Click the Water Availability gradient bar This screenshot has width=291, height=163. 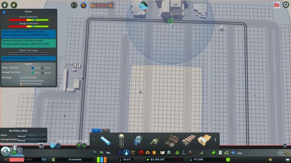coord(29,20)
